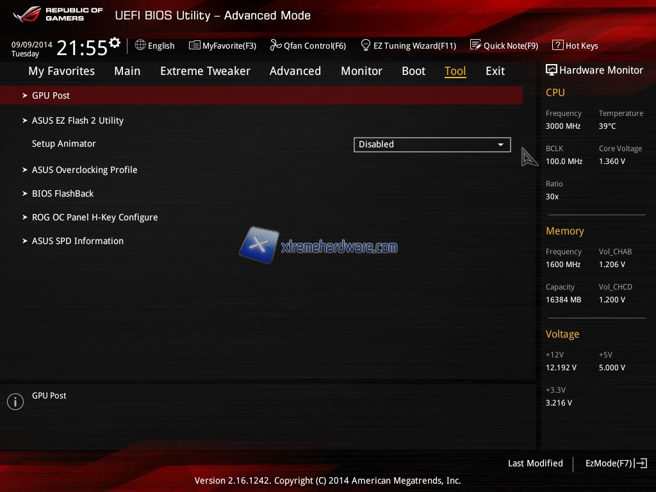Click the settings gear icon beside the clock
The height and width of the screenshot is (492, 656).
click(x=115, y=43)
